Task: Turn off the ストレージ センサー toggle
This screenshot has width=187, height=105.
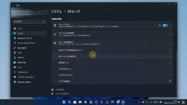Action: click(x=165, y=25)
